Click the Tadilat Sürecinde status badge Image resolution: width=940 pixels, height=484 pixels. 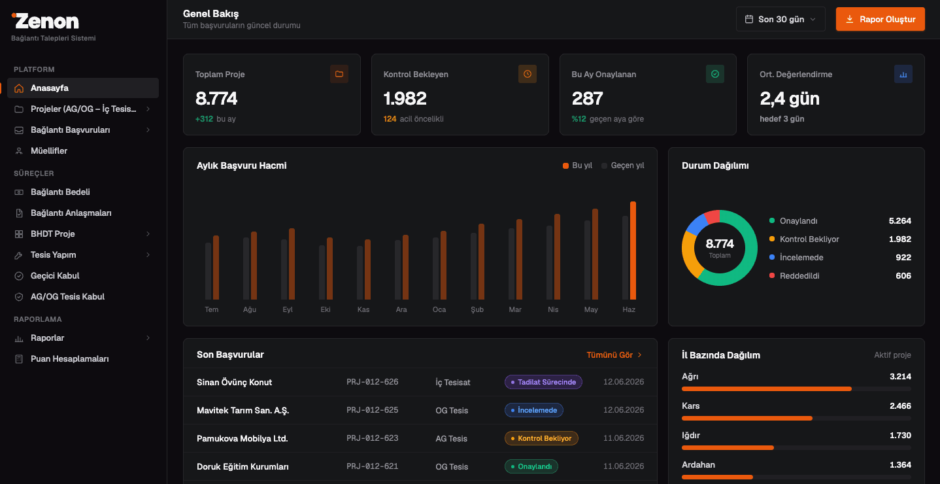(x=543, y=382)
